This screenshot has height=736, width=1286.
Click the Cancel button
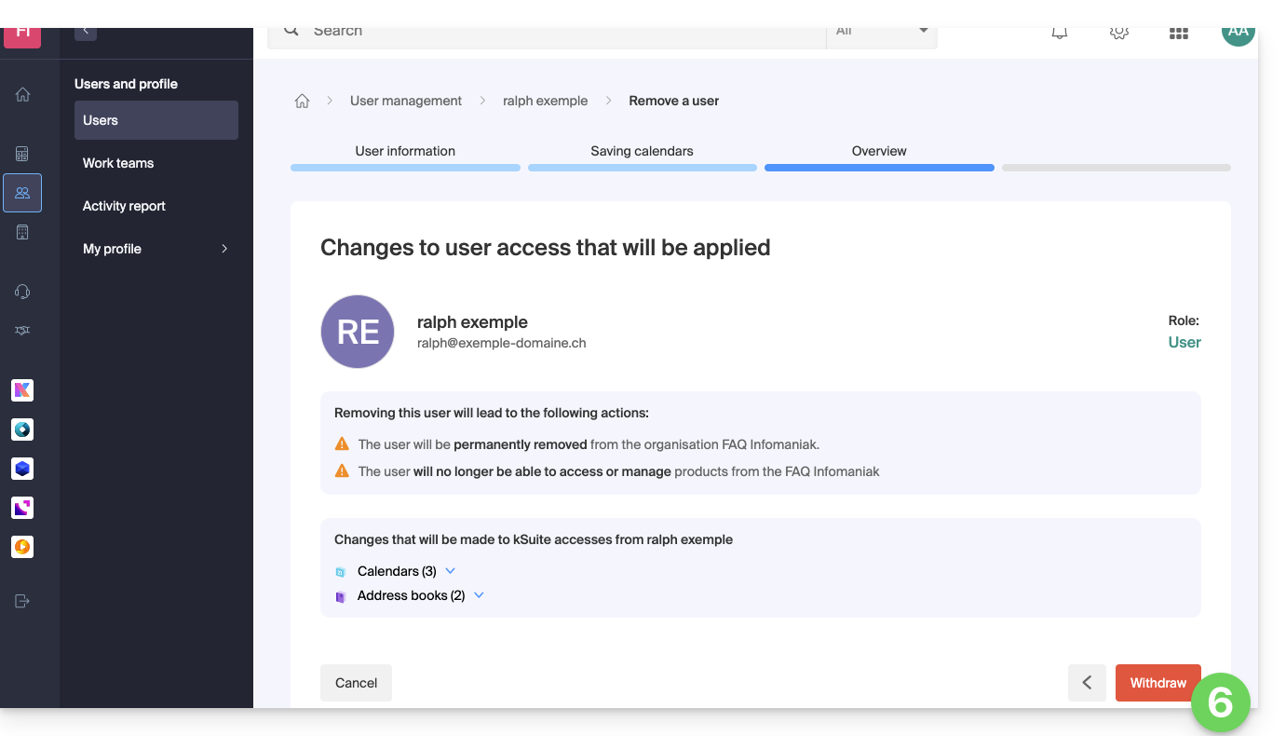pos(356,683)
